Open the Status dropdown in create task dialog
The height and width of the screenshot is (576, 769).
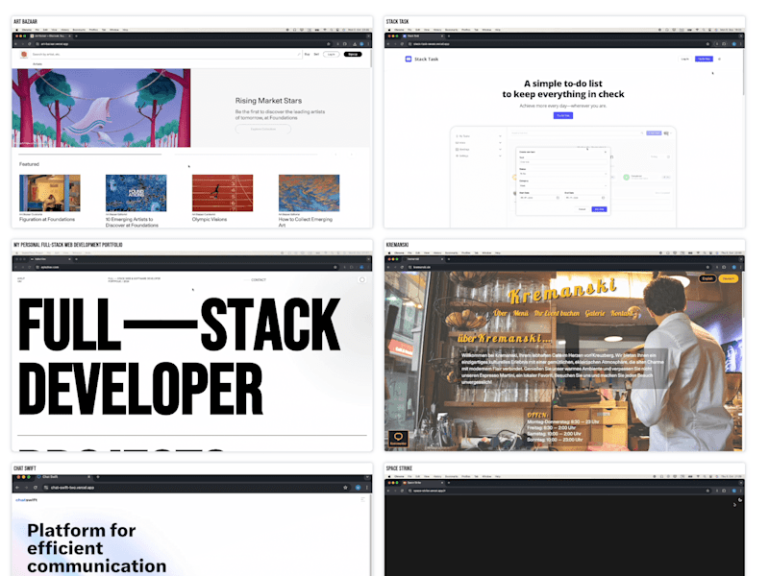[563, 174]
